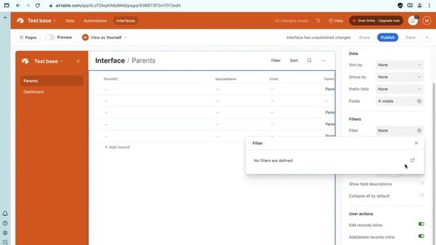Click Add record below the table
436x245 pixels.
117,147
